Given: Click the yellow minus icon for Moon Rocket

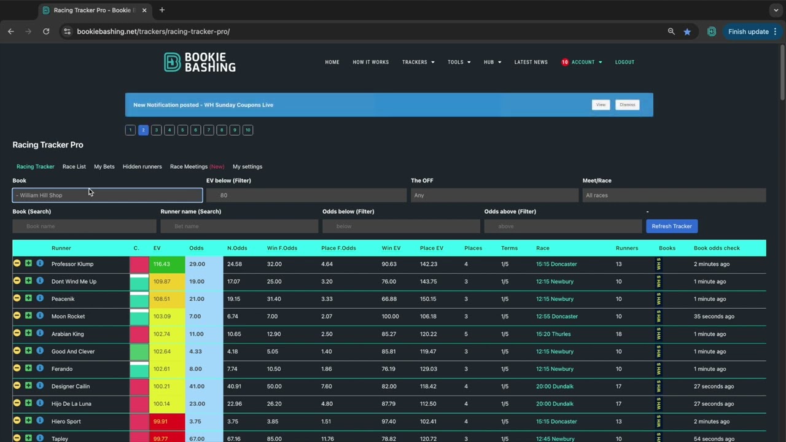Looking at the screenshot, I should point(17,316).
